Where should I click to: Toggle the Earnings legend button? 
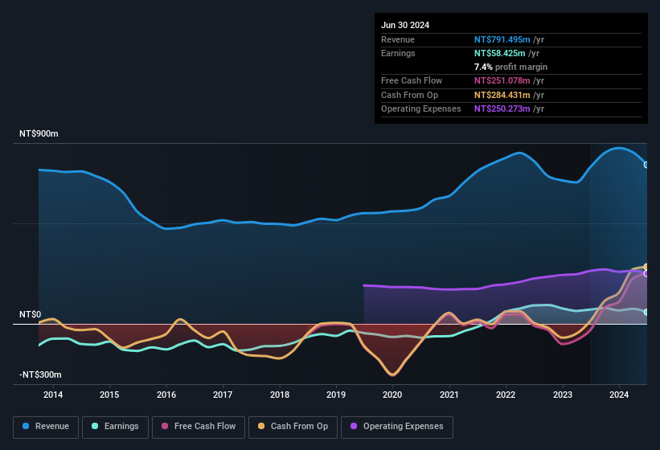[x=115, y=427]
